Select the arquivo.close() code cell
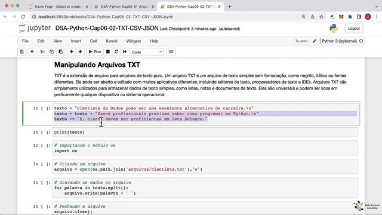Image resolution: width=382 pixels, height=215 pixels. click(x=205, y=208)
